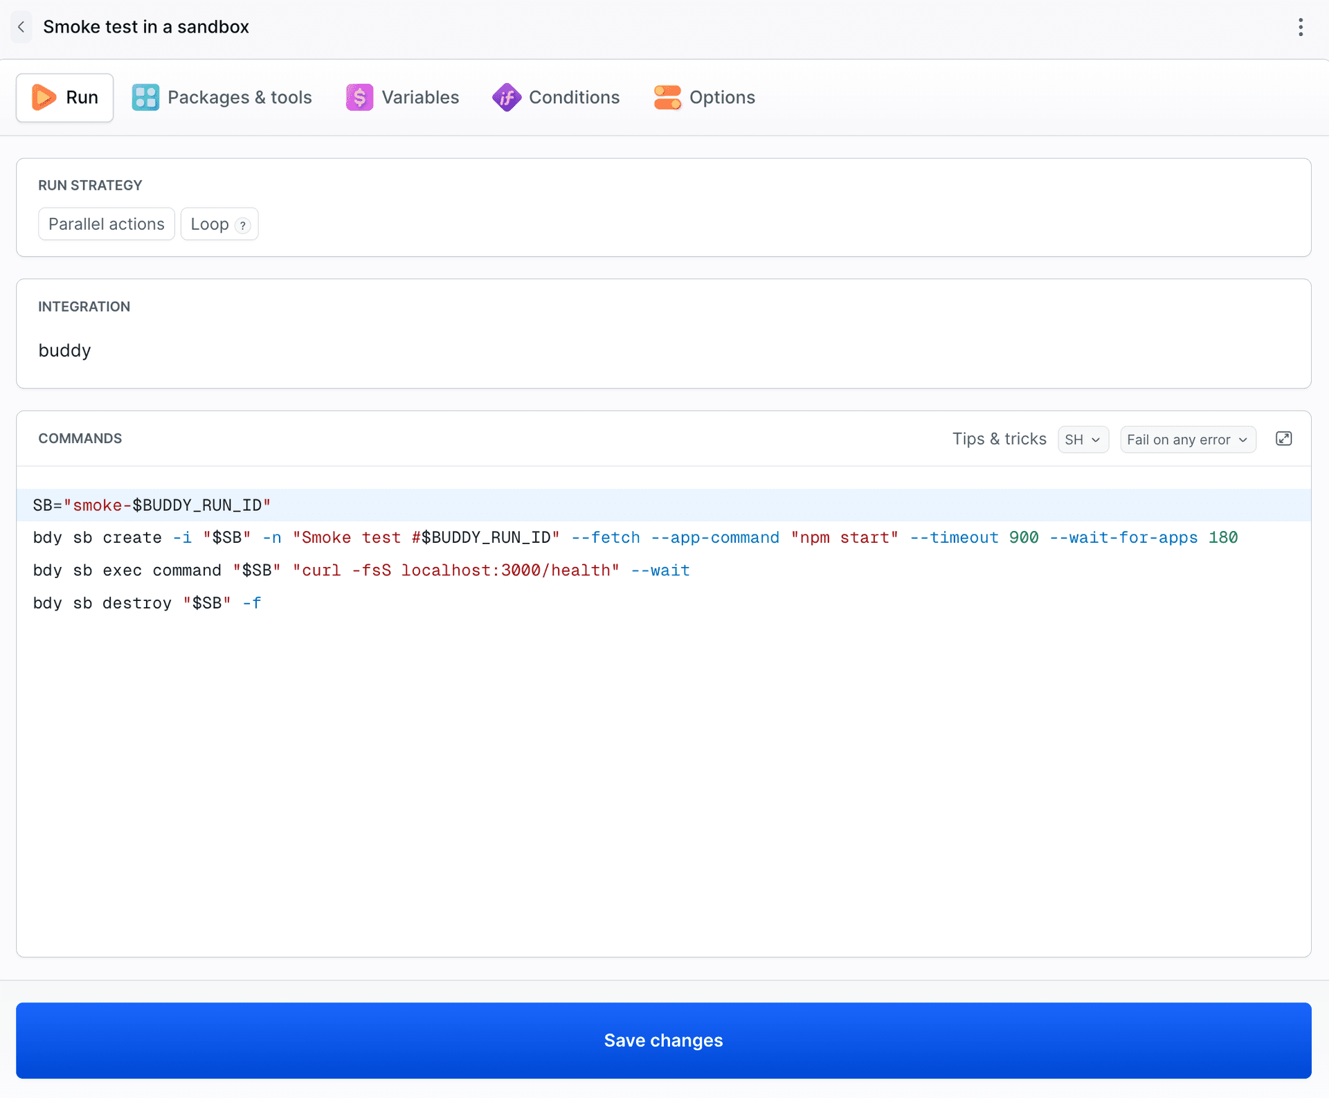Open the Tips & tricks link
Image resolution: width=1329 pixels, height=1098 pixels.
999,439
